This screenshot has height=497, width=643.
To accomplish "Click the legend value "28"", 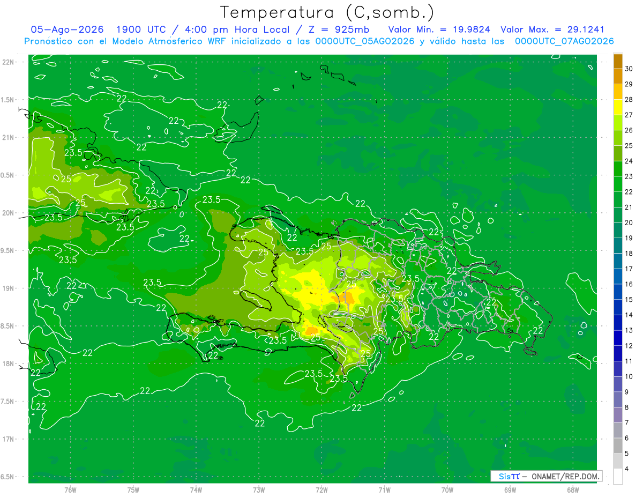I will tap(629, 99).
